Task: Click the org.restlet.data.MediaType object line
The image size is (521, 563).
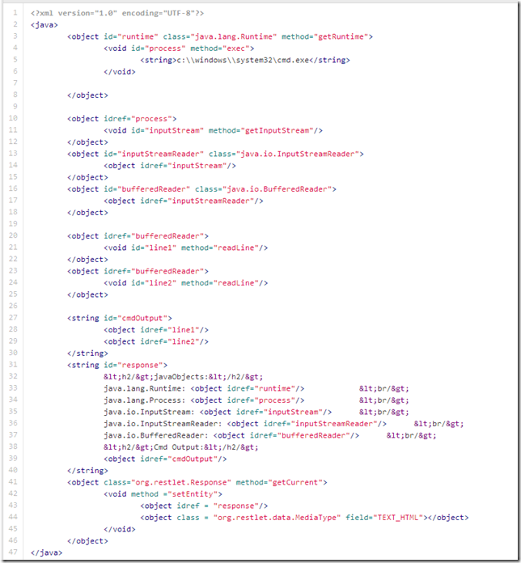Action: coord(304,518)
